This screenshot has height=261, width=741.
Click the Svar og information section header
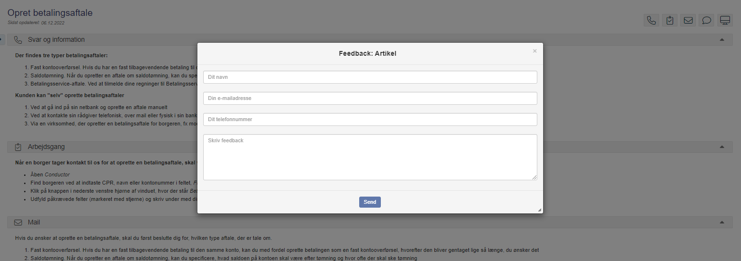point(56,39)
